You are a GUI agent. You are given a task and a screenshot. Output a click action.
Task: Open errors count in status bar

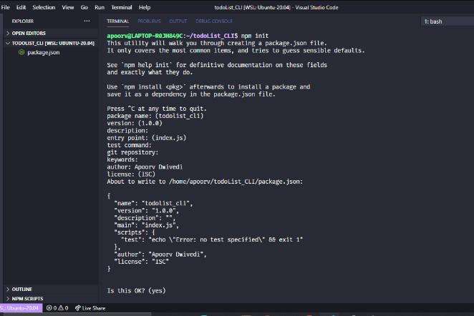(x=52, y=308)
